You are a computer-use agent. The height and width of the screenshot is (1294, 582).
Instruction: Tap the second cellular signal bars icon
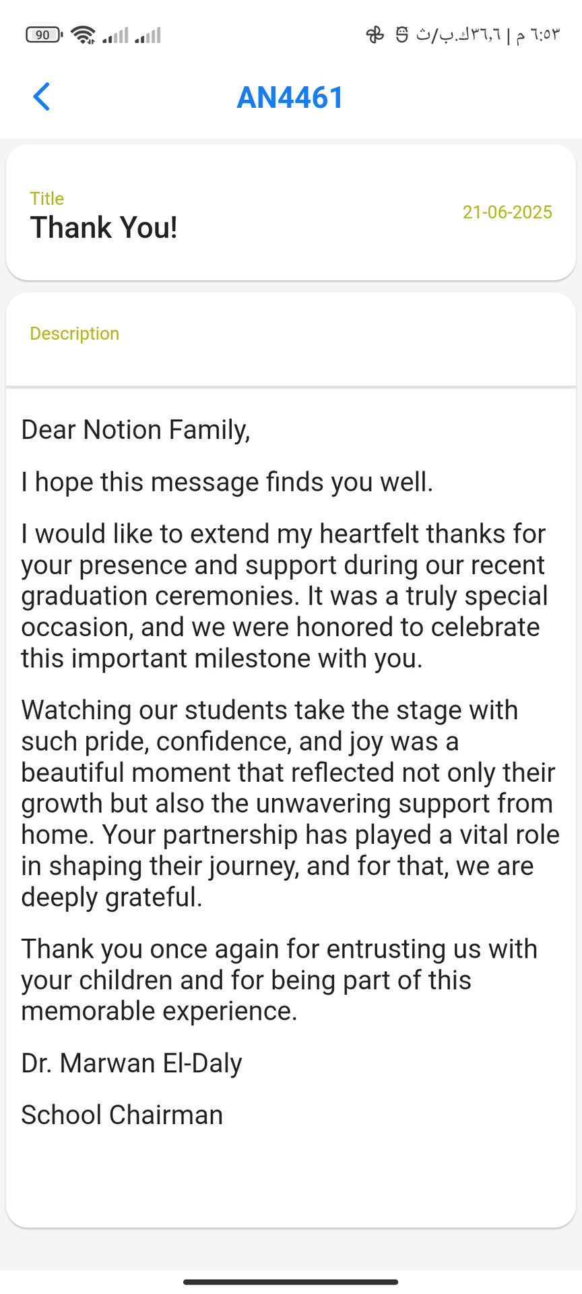pos(148,34)
